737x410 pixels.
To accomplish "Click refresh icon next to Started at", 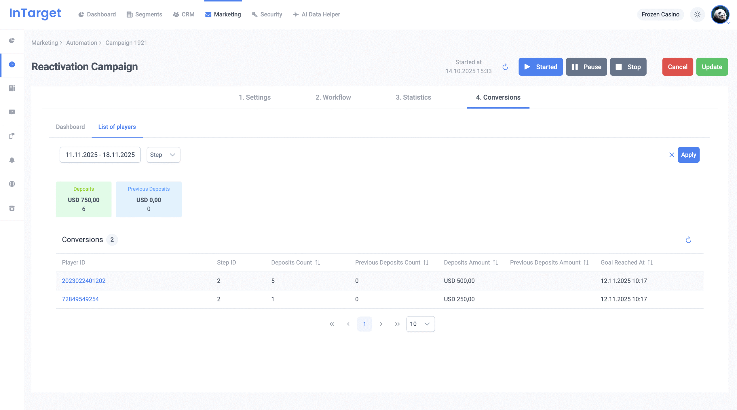I will click(505, 67).
